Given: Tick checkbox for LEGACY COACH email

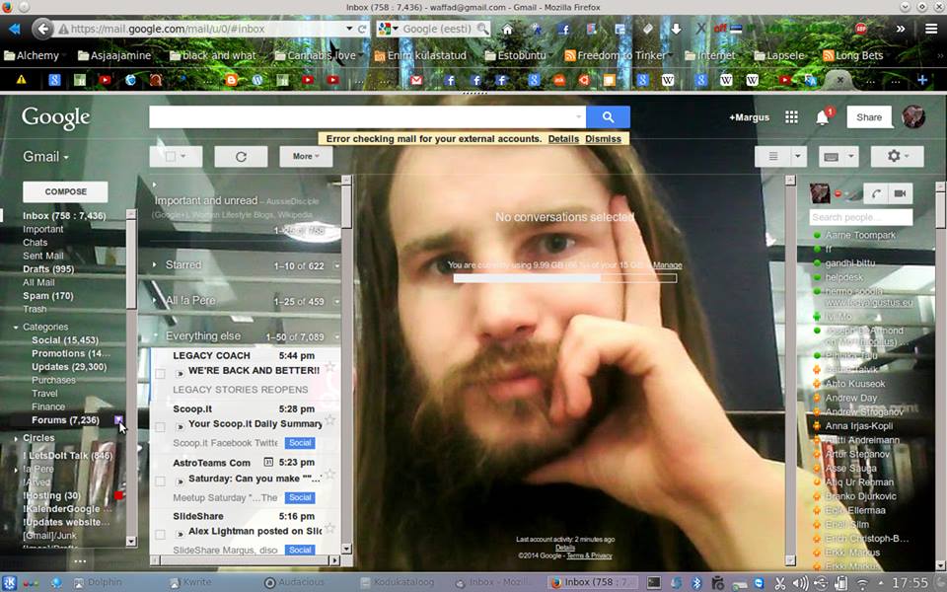Looking at the screenshot, I should tap(160, 374).
